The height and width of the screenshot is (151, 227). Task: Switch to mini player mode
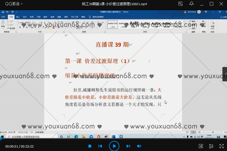click(x=180, y=4)
